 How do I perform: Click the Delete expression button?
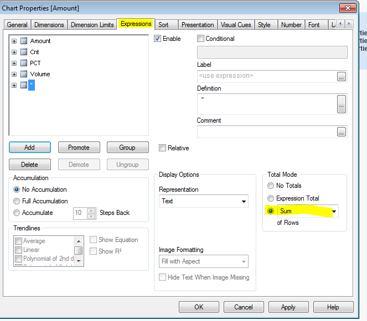pos(30,165)
